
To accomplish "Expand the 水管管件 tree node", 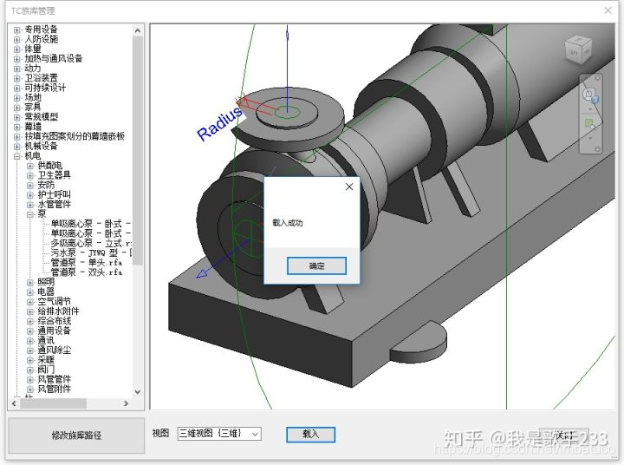I will 29,206.
